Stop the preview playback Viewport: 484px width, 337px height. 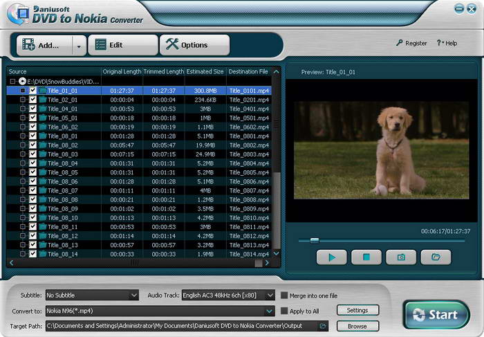[366, 257]
